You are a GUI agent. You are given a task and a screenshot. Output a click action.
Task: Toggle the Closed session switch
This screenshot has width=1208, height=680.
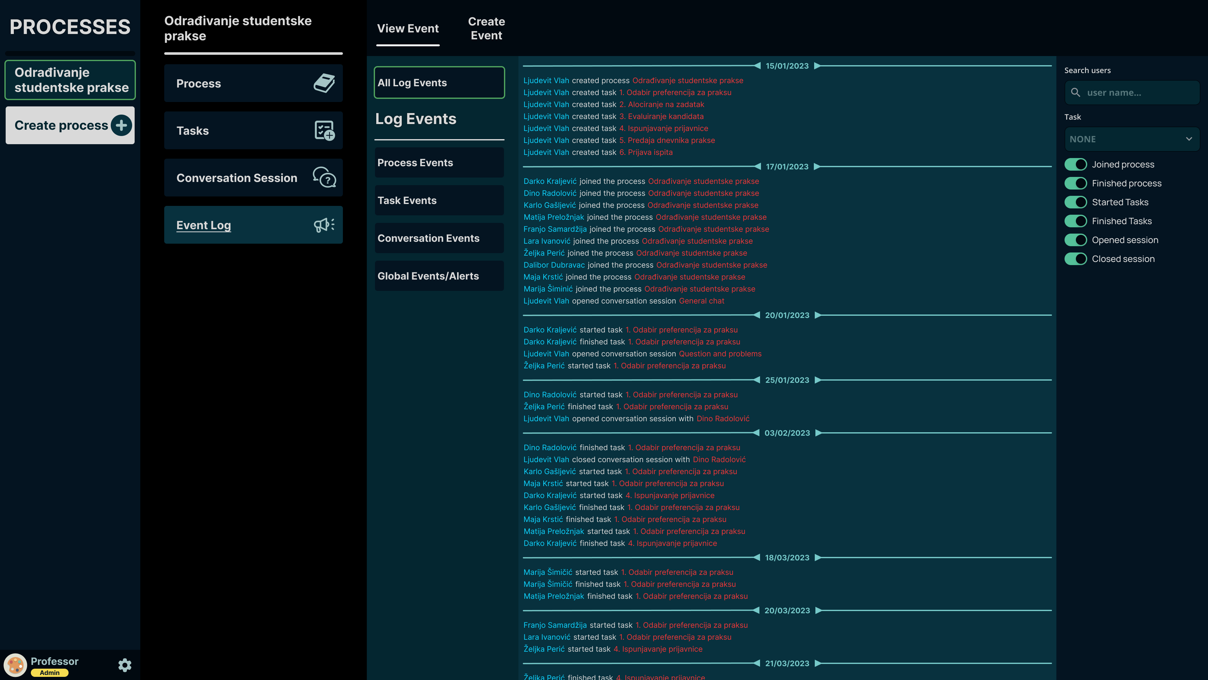[1075, 258]
